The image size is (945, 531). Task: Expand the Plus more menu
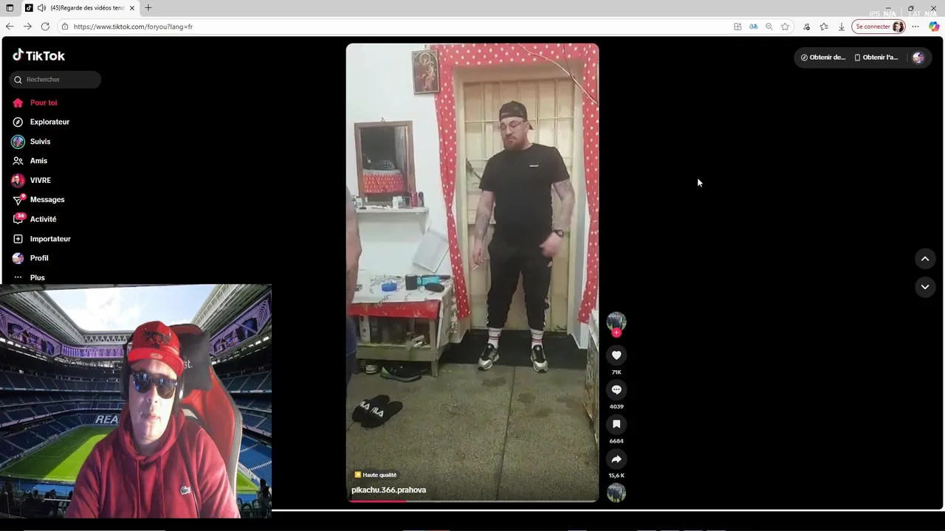coord(29,277)
